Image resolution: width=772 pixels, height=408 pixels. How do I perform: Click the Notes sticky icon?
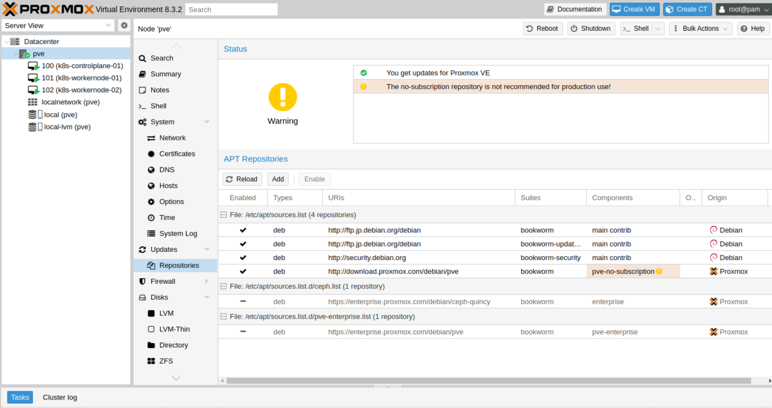143,90
